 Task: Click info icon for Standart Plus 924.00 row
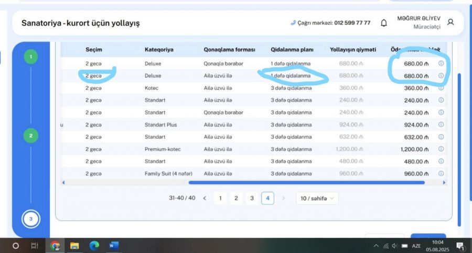click(441, 125)
